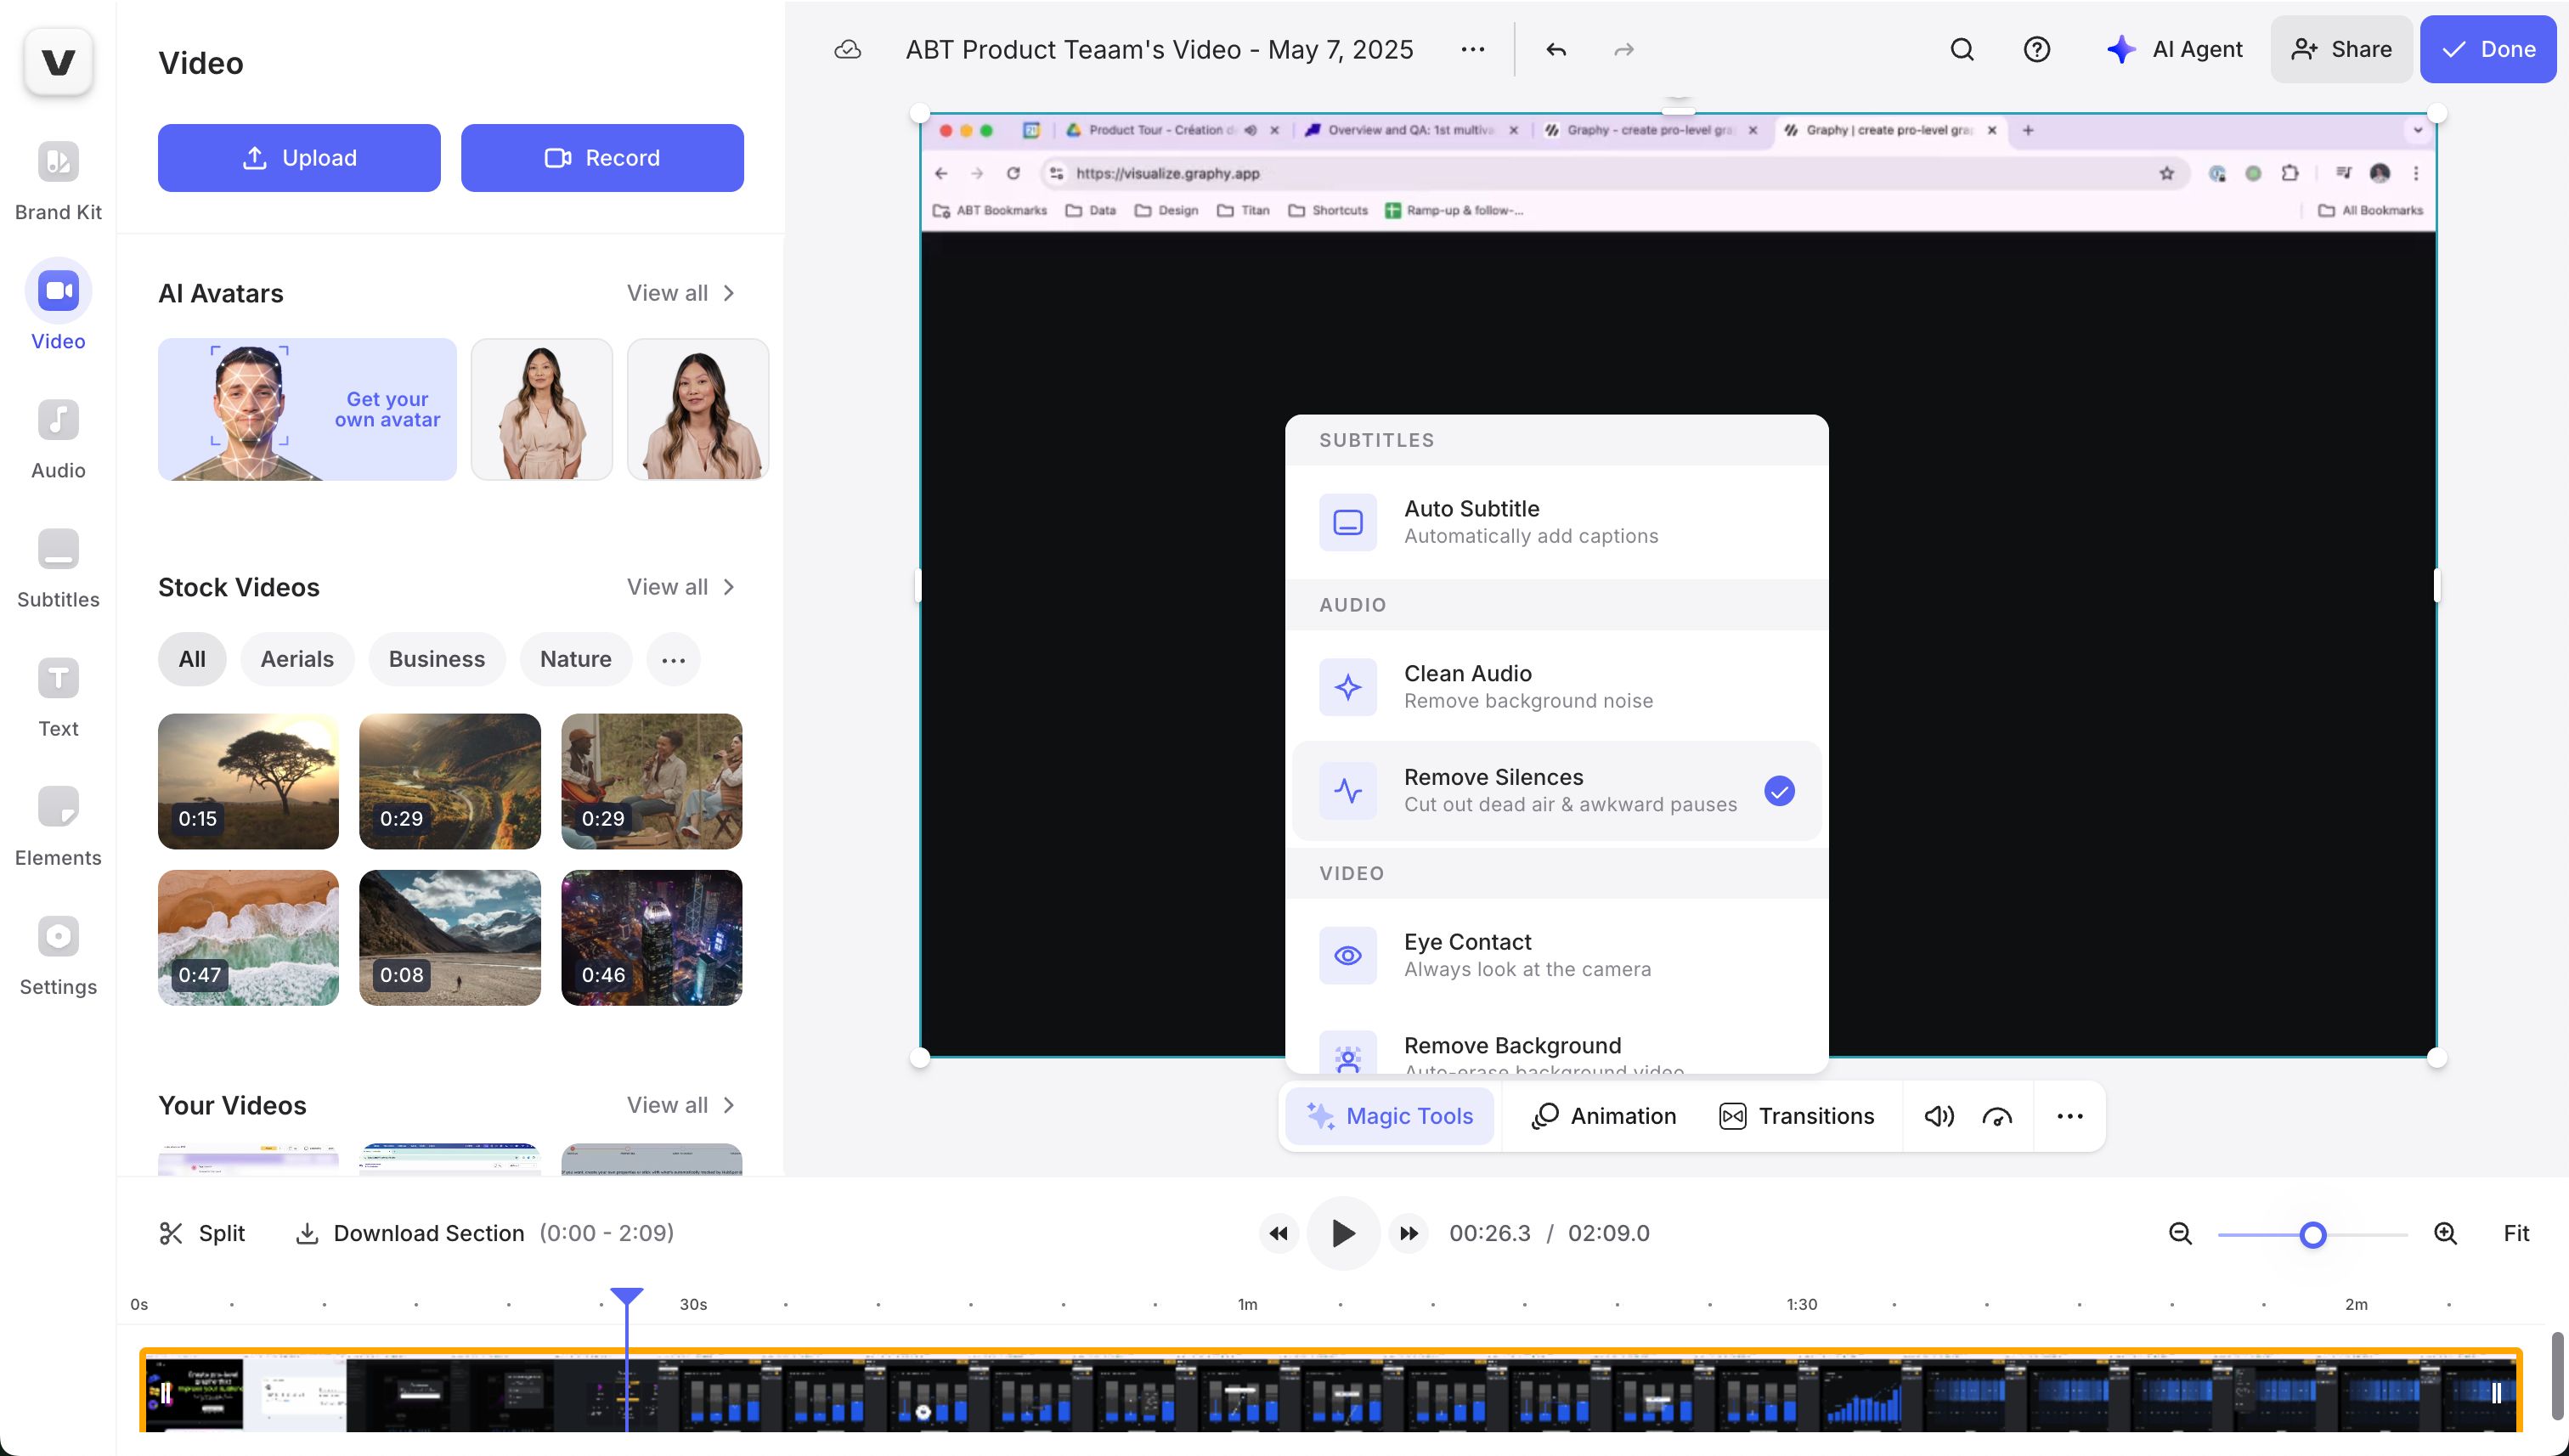This screenshot has width=2569, height=1456.
Task: Select the Get your own avatar card
Action: coord(307,409)
